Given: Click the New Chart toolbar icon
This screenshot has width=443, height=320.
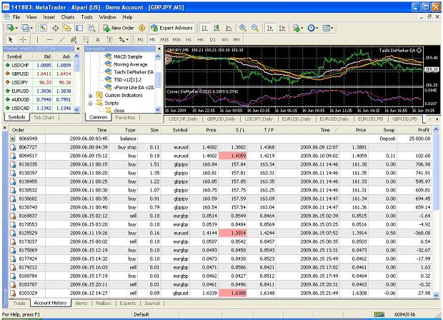Looking at the screenshot, I should (x=11, y=28).
